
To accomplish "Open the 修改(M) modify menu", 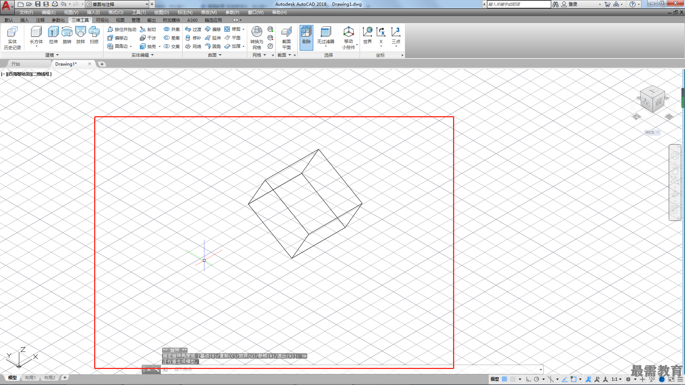I will (x=209, y=12).
